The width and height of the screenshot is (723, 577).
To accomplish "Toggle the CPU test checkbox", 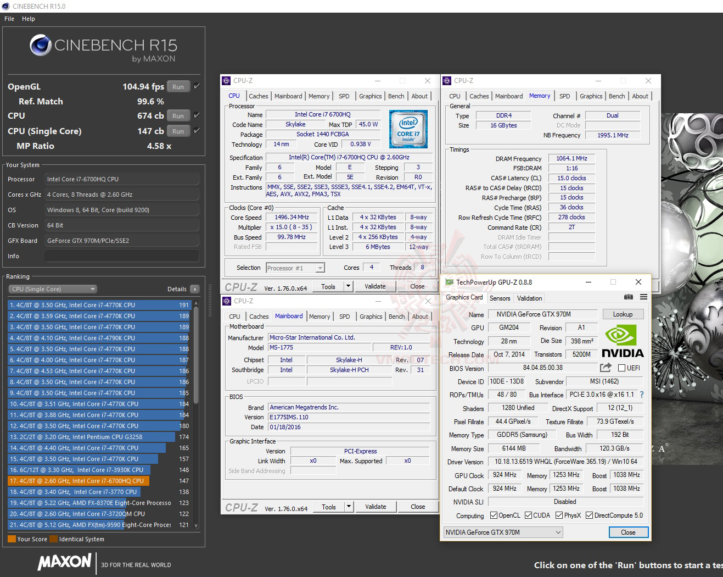I will point(197,115).
